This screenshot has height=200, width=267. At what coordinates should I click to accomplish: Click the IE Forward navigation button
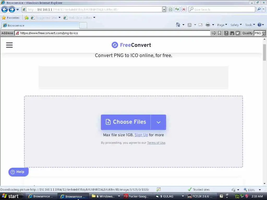pyautogui.click(x=12, y=9)
